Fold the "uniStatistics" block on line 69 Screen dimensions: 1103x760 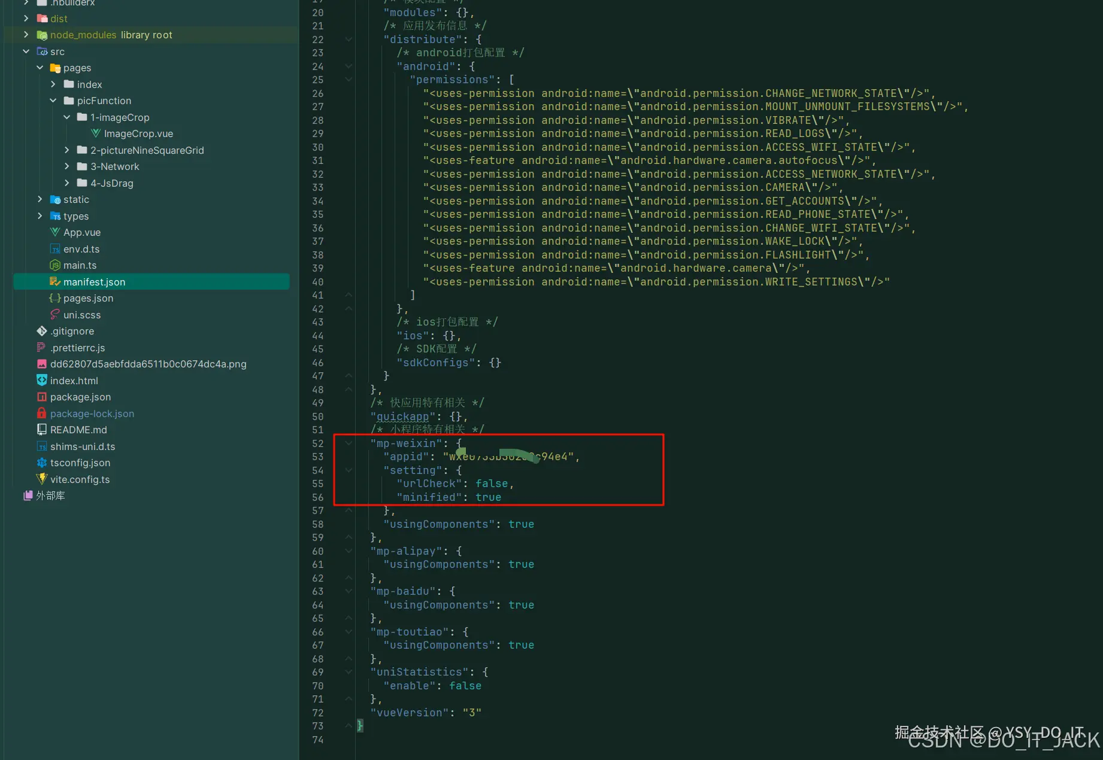click(349, 672)
